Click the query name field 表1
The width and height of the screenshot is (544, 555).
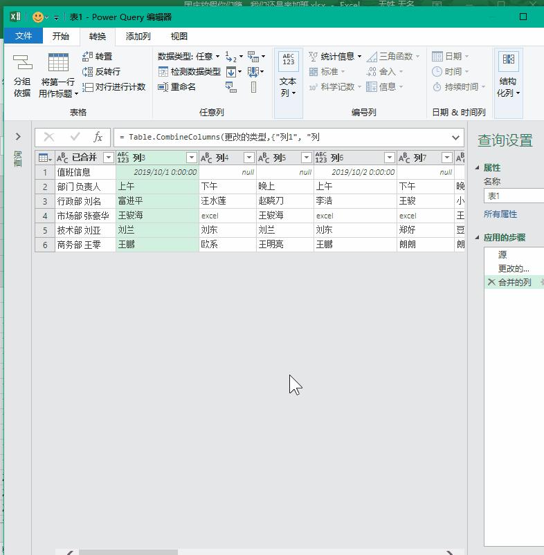514,196
